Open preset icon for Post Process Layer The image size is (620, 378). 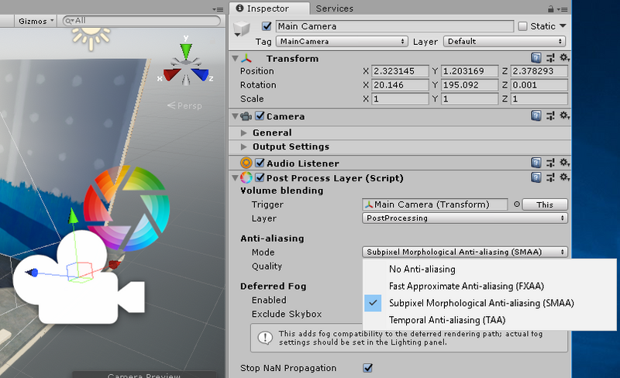point(550,177)
